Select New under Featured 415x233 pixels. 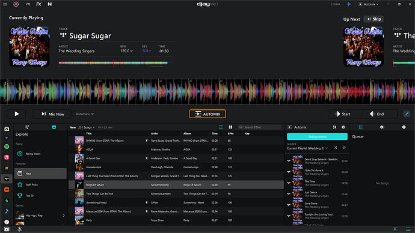(x=40, y=174)
